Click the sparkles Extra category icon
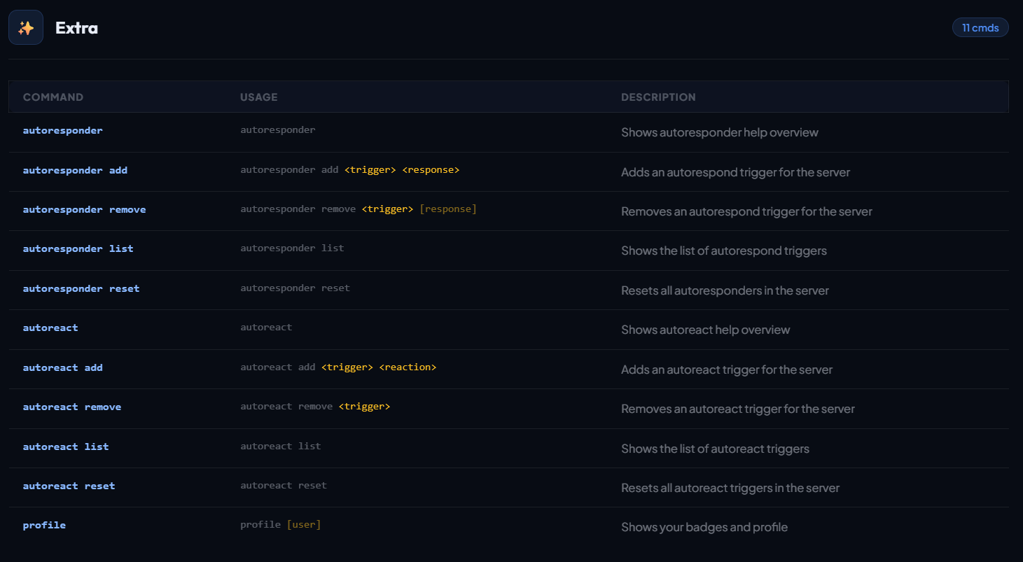Screen dimensions: 1023x562 point(26,28)
